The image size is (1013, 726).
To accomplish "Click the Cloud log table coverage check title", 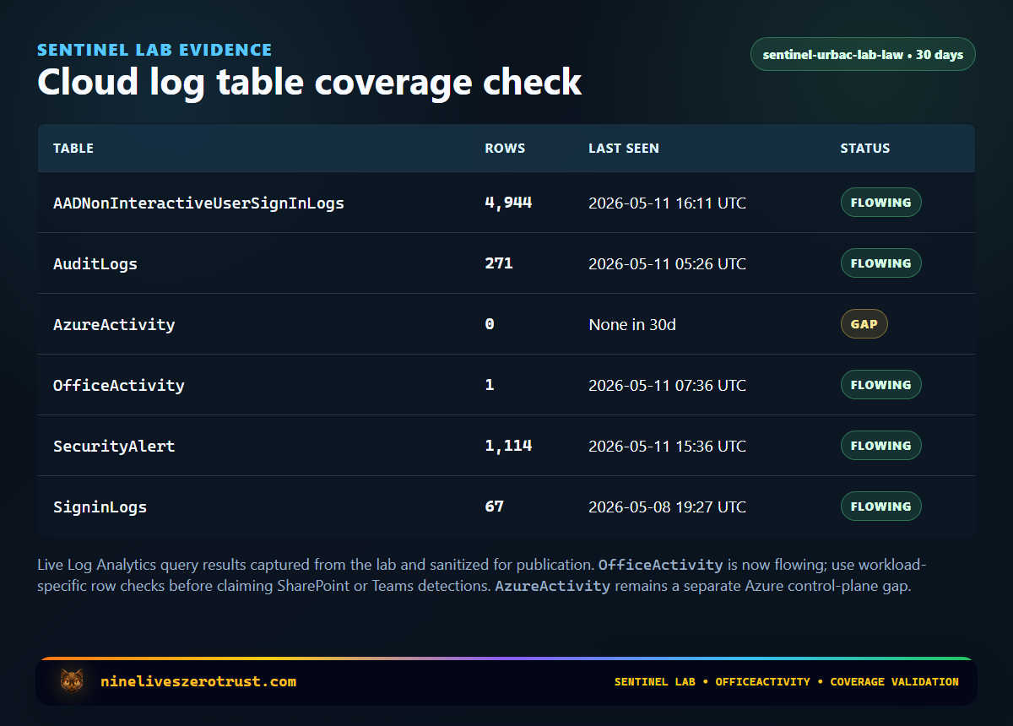I will tap(310, 83).
